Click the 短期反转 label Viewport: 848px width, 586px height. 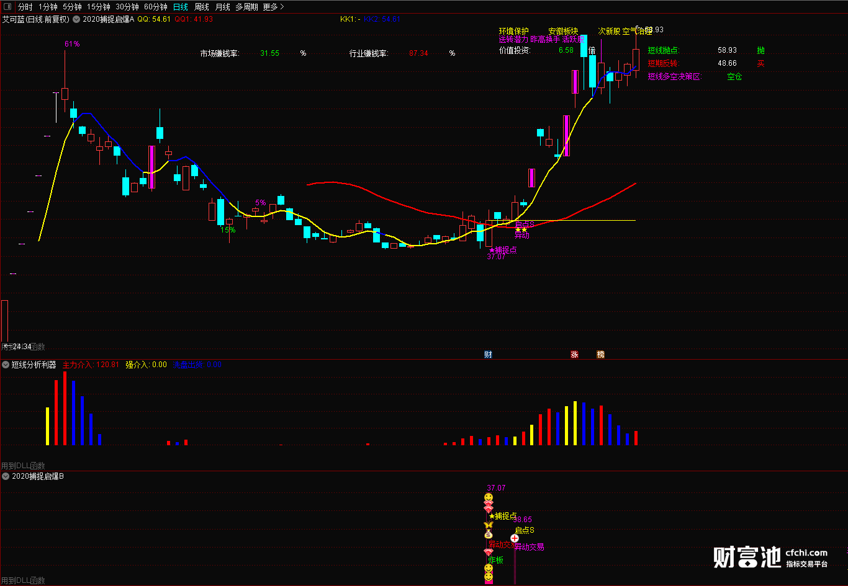[x=664, y=63]
